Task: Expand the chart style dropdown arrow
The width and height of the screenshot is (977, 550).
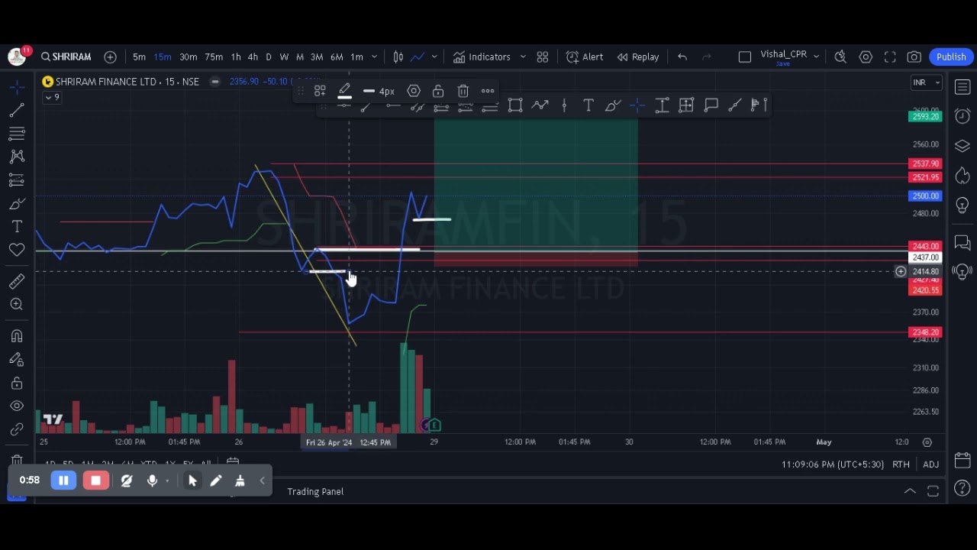Action: tap(434, 57)
